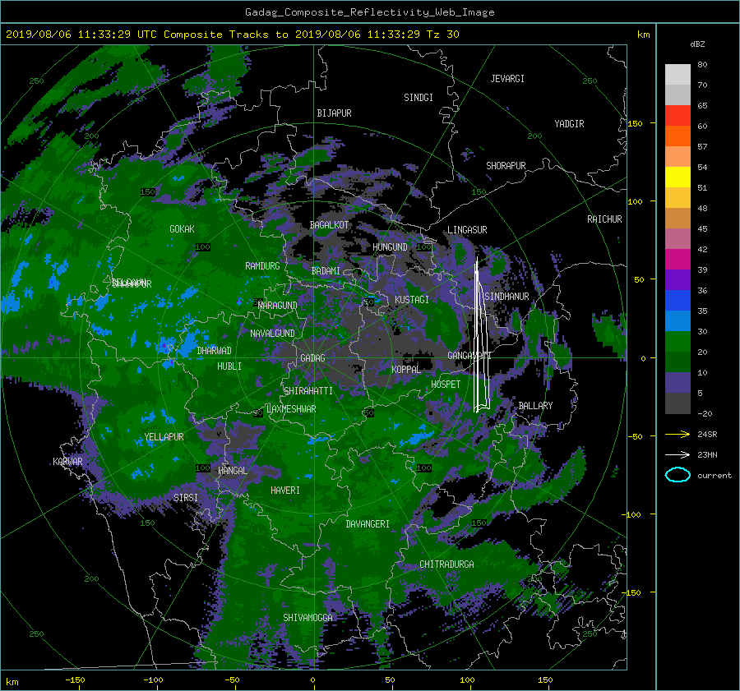Screen dimensions: 740x691
Task: Click the LAXMESHWAR city label
Action: (x=291, y=409)
